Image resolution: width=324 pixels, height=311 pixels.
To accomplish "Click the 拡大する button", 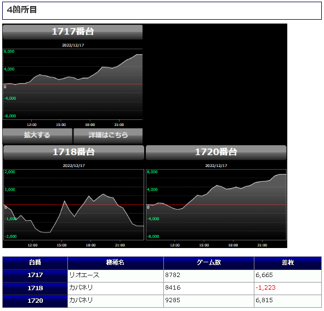I will pos(37,135).
